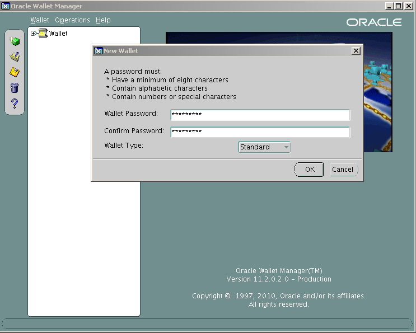Viewport: 416px width, 333px height.
Task: Click the New Wallet dialog title icon
Action: (98, 50)
